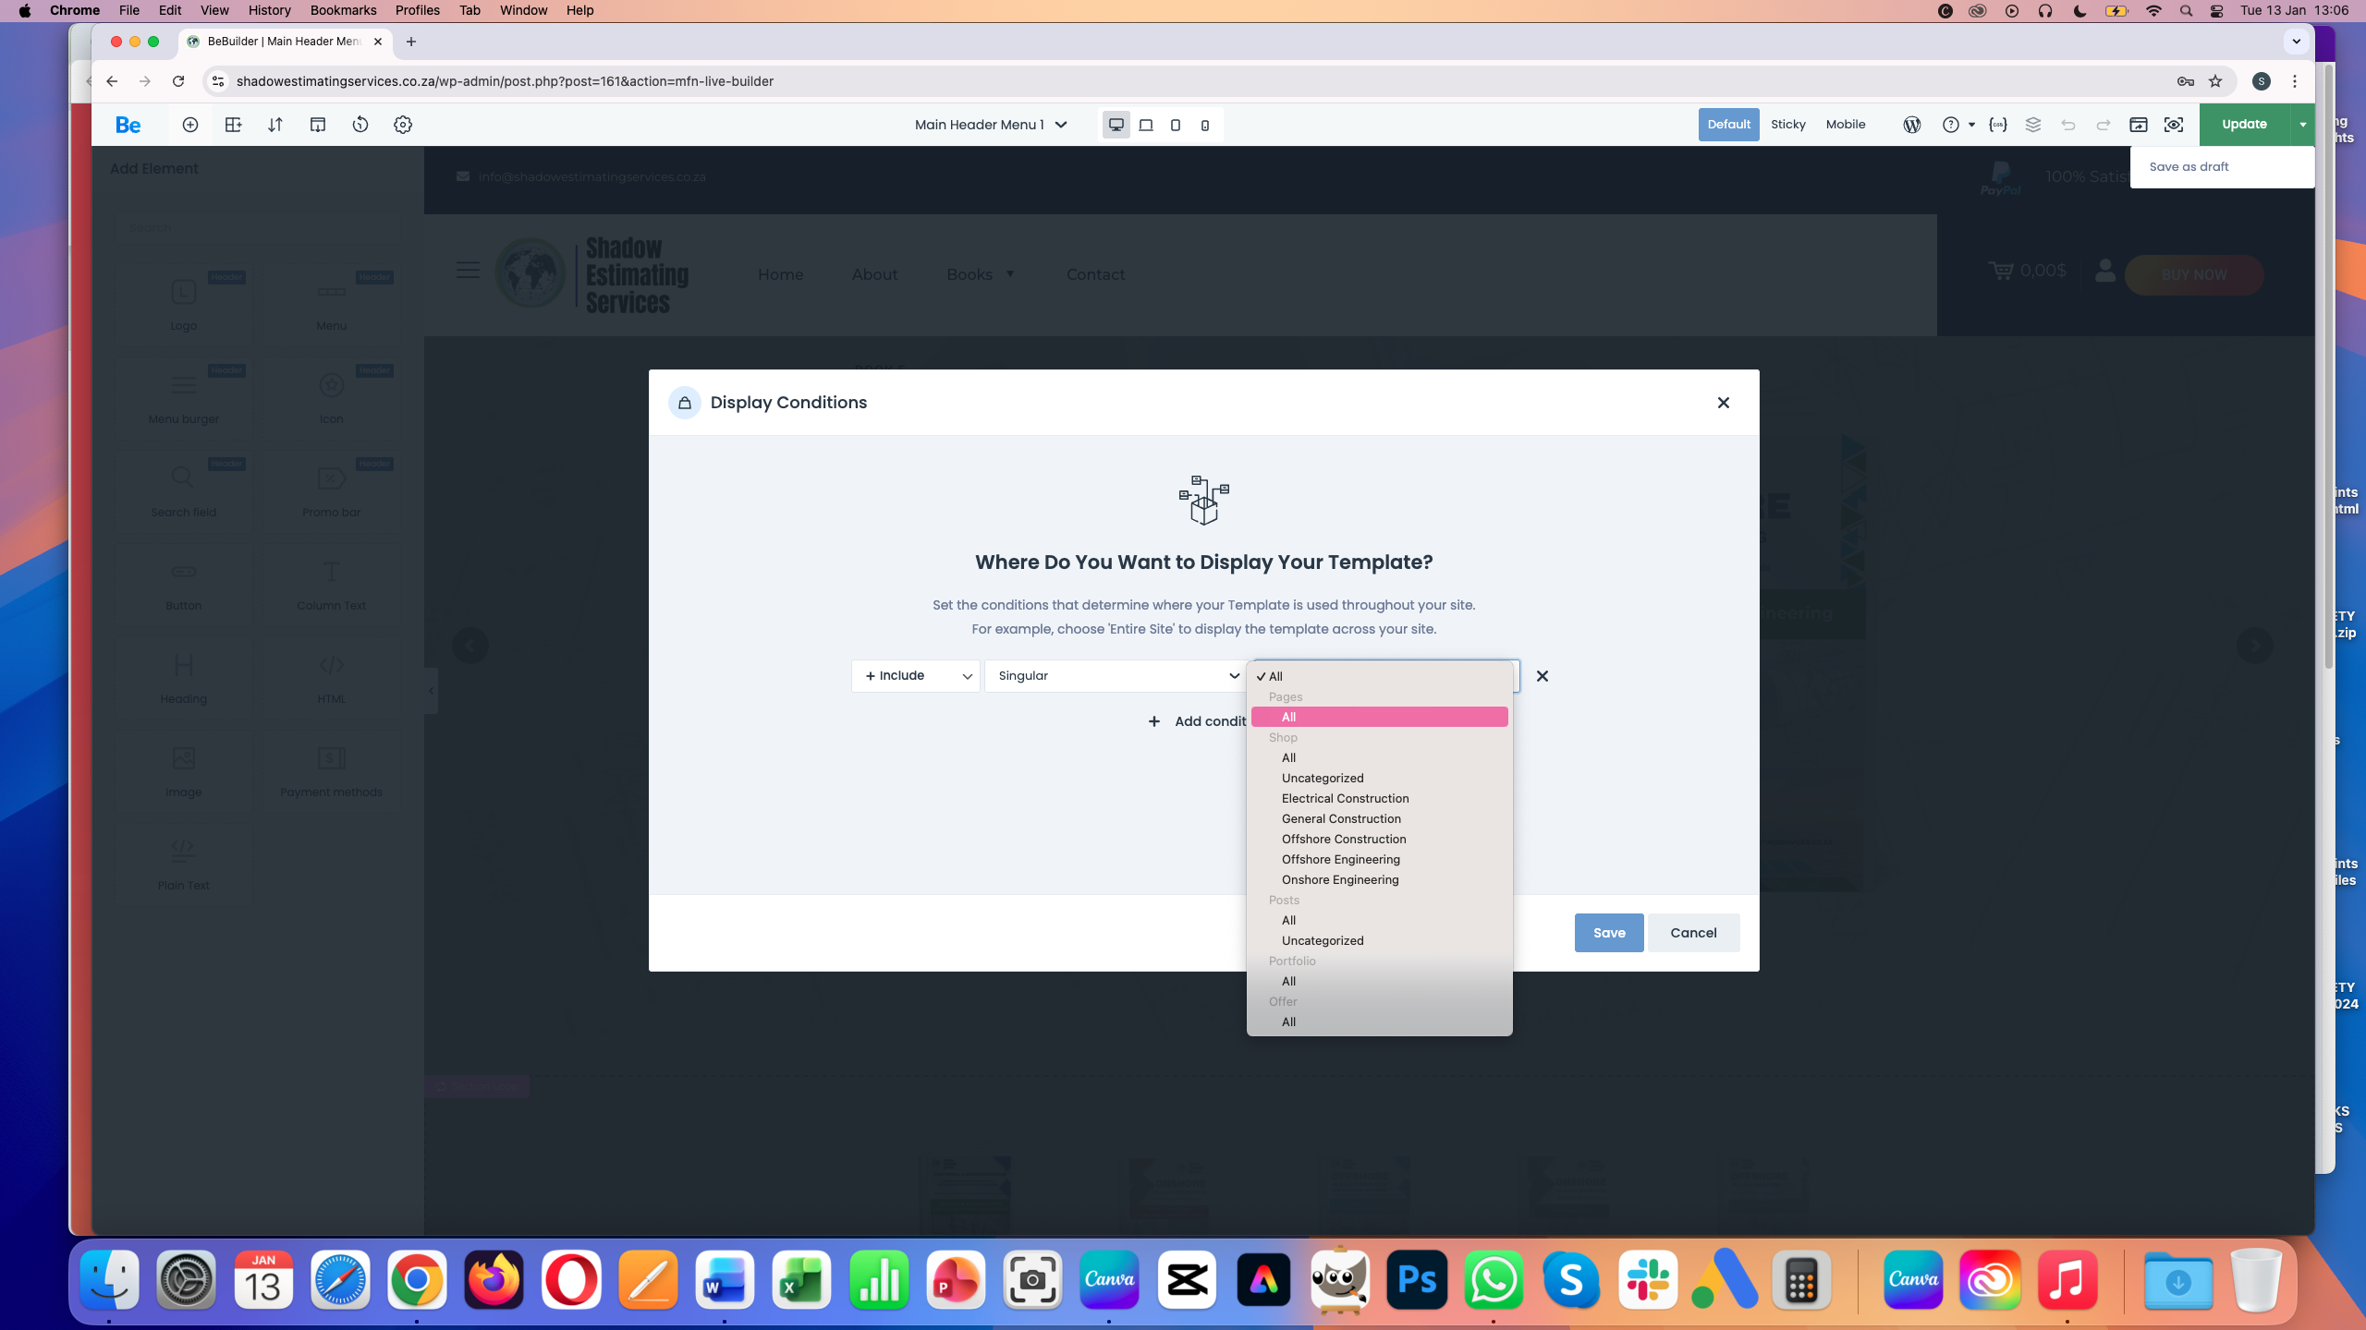Remove condition row with X
The height and width of the screenshot is (1330, 2366).
point(1542,676)
